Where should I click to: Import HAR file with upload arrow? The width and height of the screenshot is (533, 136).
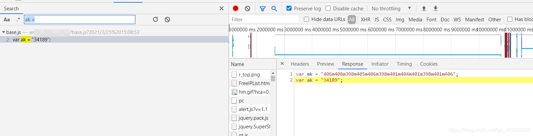(x=424, y=8)
